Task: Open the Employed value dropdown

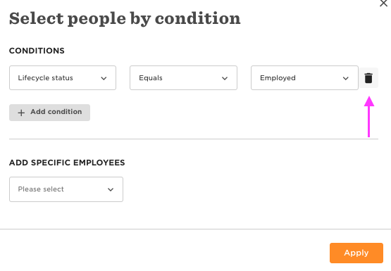Action: click(x=304, y=77)
